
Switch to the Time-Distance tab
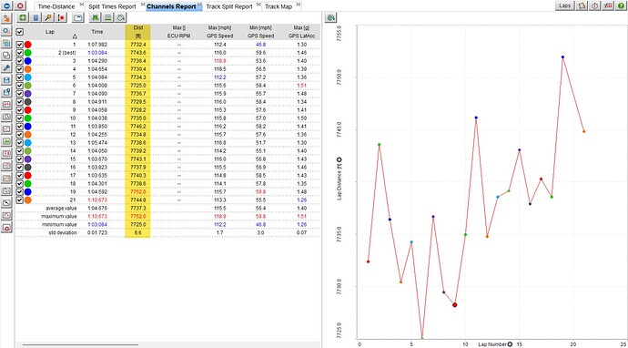56,6
